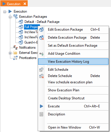Click the Edit Execution Package menu icon
Viewport: 111px width, 132px height.
[41, 29]
